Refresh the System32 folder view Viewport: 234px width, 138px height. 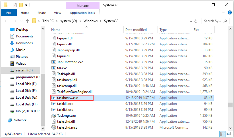click(196, 21)
